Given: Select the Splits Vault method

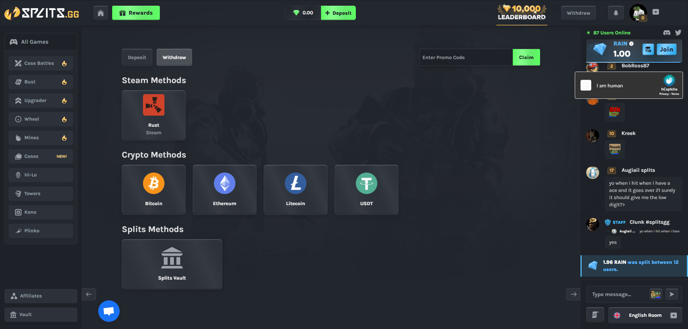Looking at the screenshot, I should 172,264.
